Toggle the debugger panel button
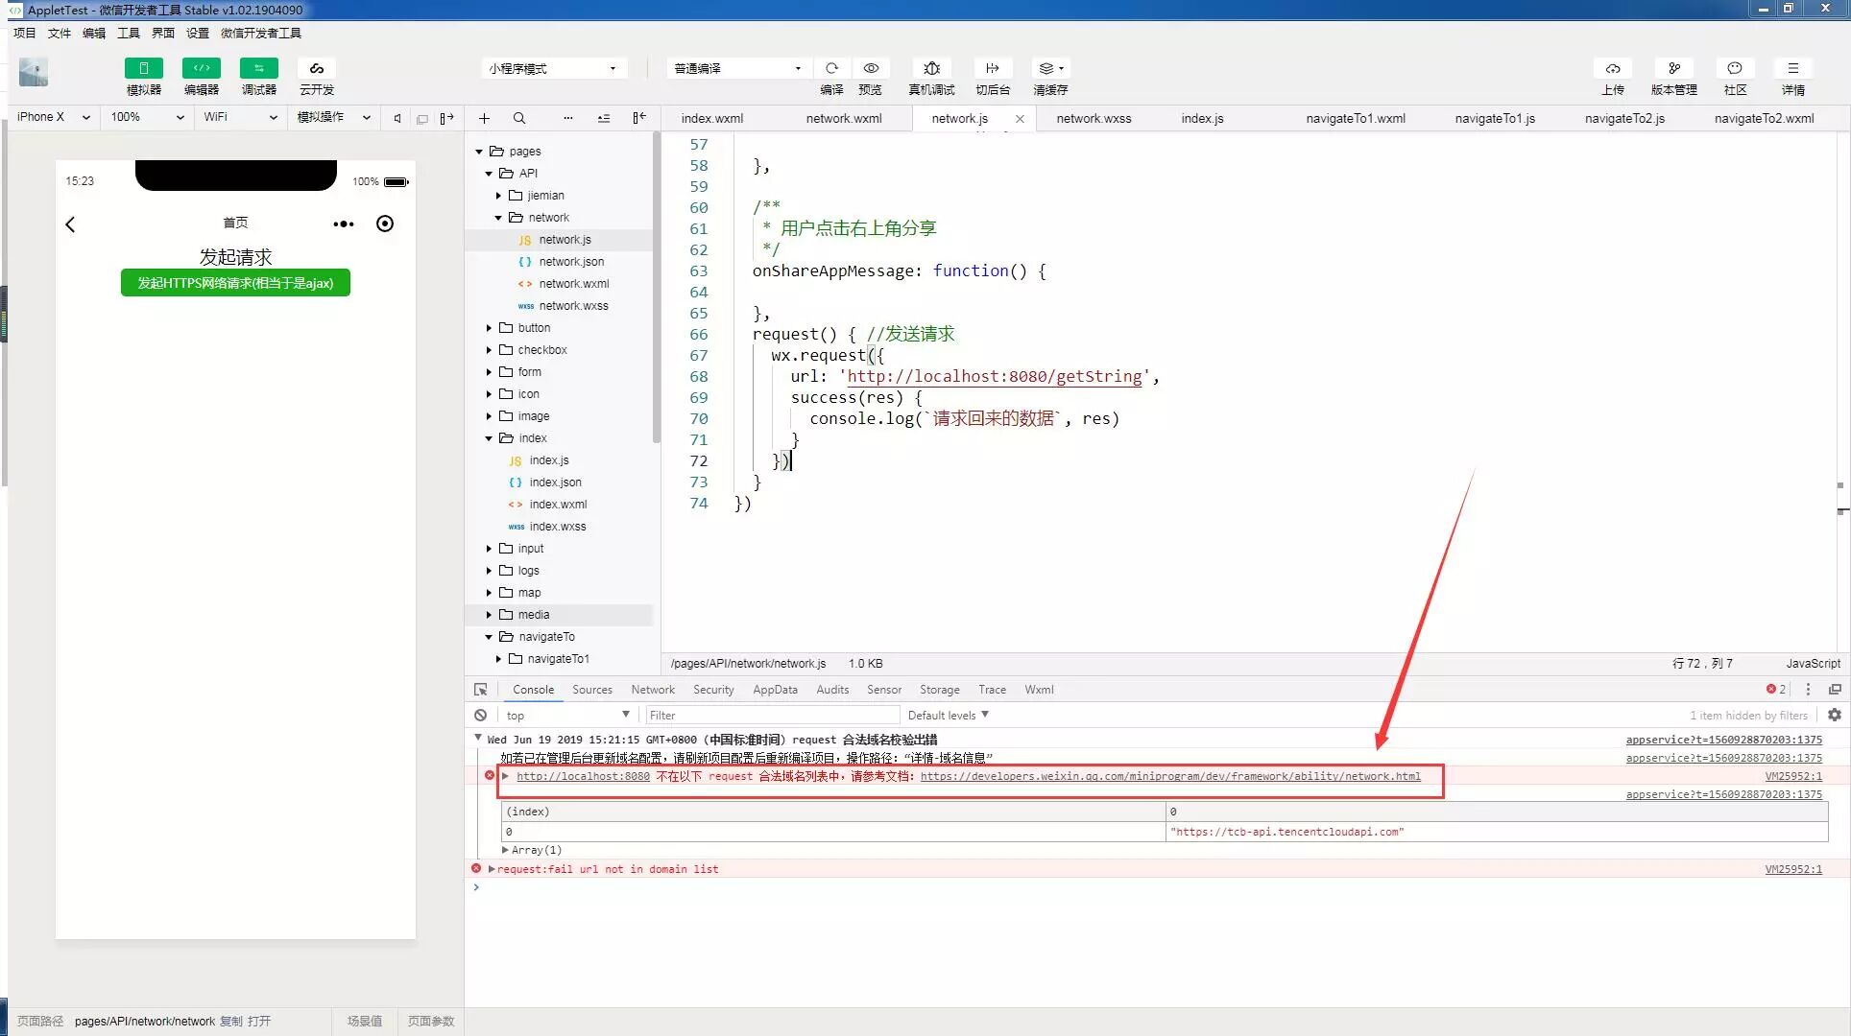 click(x=258, y=68)
